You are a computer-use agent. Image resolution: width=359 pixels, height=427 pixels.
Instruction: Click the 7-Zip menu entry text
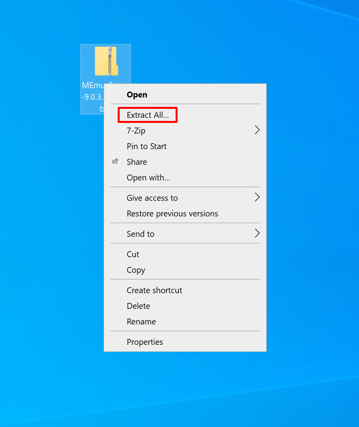(x=136, y=131)
